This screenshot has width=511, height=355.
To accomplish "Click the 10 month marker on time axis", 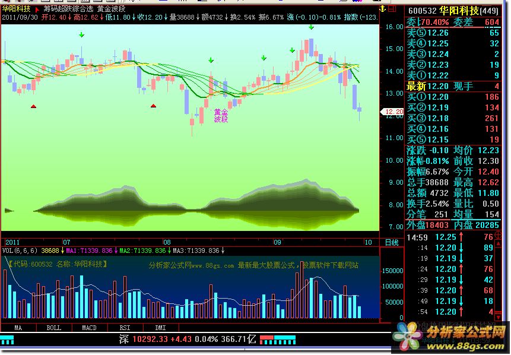I will click(368, 242).
